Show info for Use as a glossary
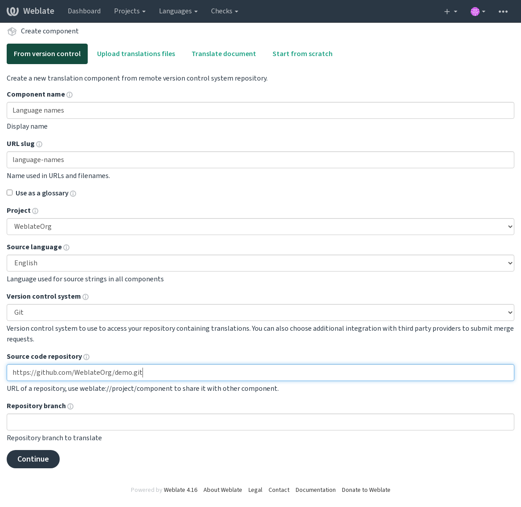Image resolution: width=521 pixels, height=507 pixels. [73, 193]
